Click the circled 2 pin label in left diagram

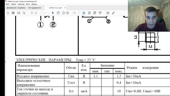[53, 25]
